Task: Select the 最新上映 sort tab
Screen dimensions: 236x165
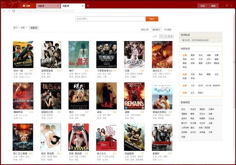Action: point(145,29)
